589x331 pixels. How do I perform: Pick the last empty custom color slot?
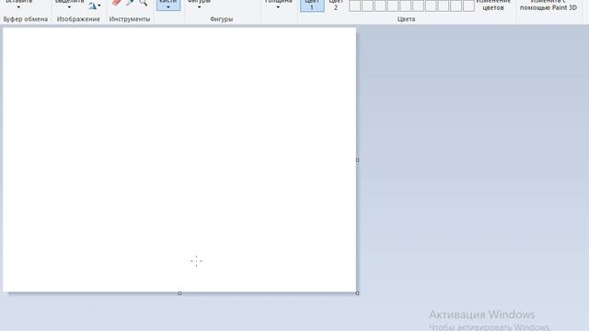coord(468,6)
